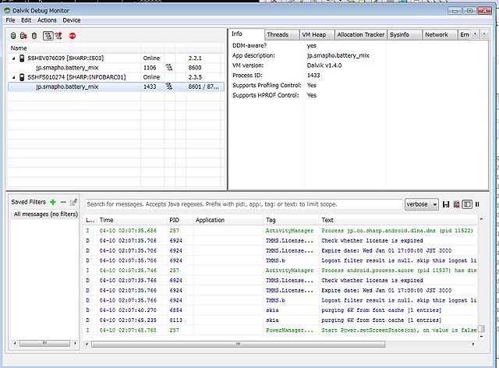Add a new saved logcat filter
Image resolution: width=499 pixels, height=368 pixels.
(x=53, y=202)
